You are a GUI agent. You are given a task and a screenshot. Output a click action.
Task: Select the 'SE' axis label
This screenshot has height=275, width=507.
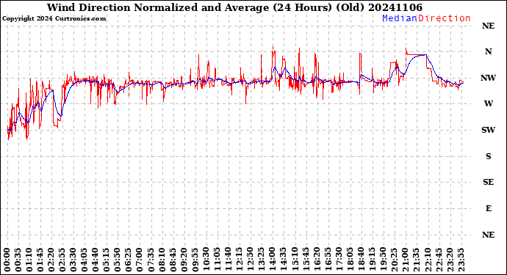pos(488,183)
